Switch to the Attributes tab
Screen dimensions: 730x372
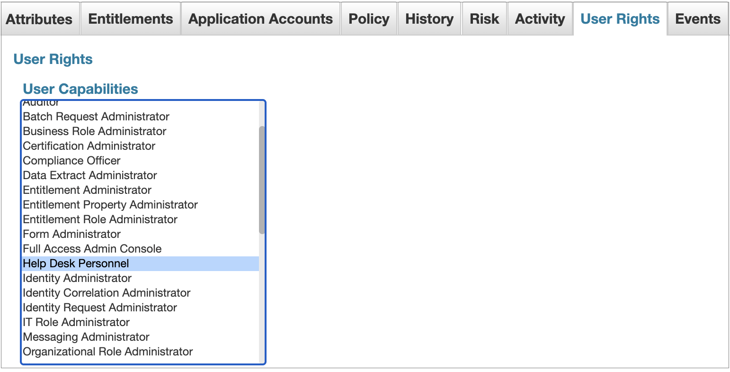click(x=39, y=19)
